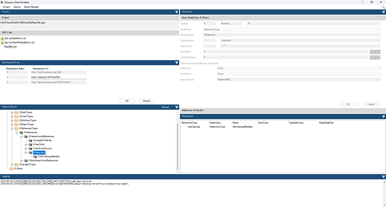Click the InverseName field showing OrganizedBy
Image resolution: width=386 pixels, height=207 pixels.
coord(299,80)
